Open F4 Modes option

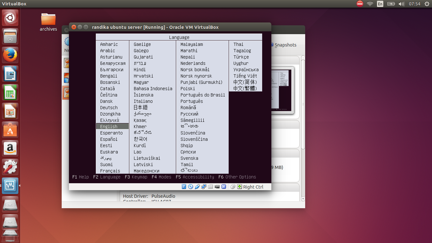click(x=162, y=177)
